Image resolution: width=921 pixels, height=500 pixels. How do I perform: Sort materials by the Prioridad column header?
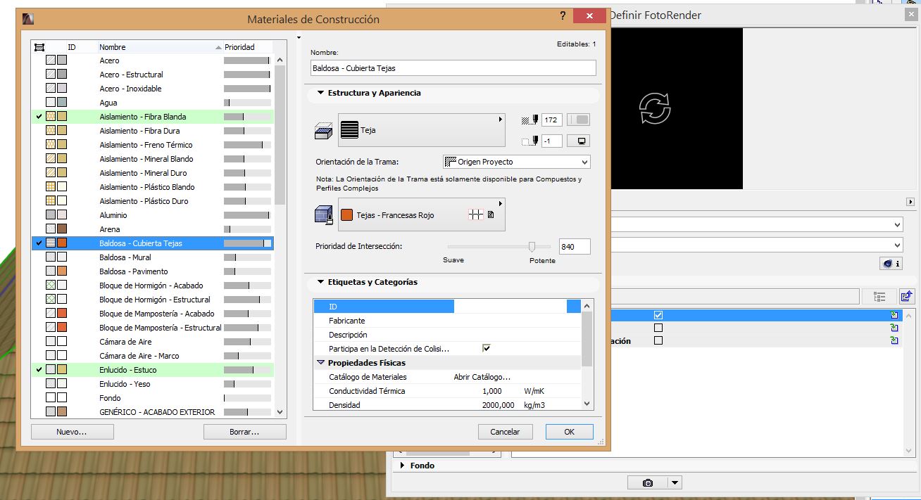tap(239, 47)
